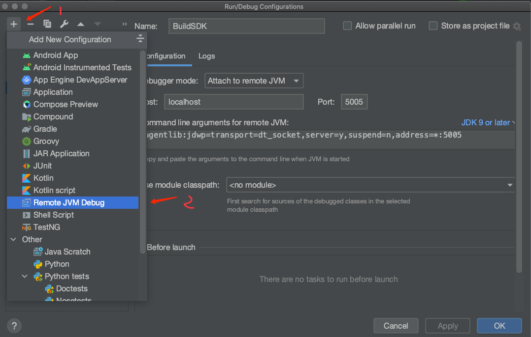531x337 pixels.
Task: Collapse the Other tree group
Action: (14, 239)
